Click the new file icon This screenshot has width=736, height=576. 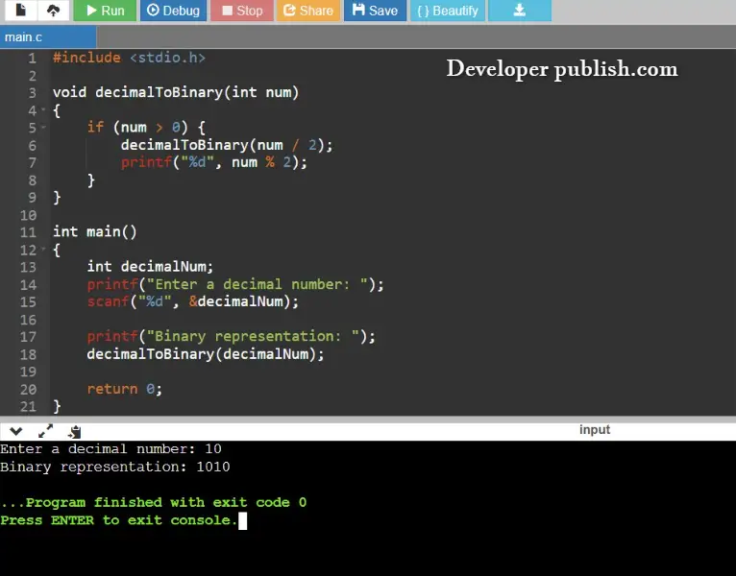click(20, 11)
